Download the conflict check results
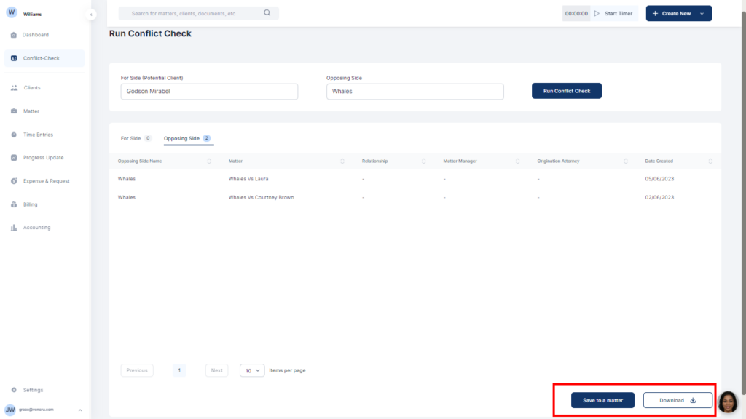 click(x=678, y=400)
